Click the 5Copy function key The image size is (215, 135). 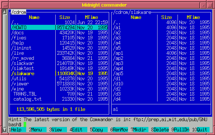[99, 130]
